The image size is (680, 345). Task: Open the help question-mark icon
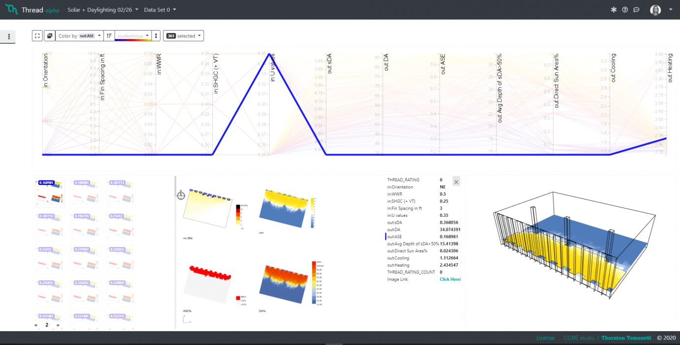pyautogui.click(x=625, y=9)
